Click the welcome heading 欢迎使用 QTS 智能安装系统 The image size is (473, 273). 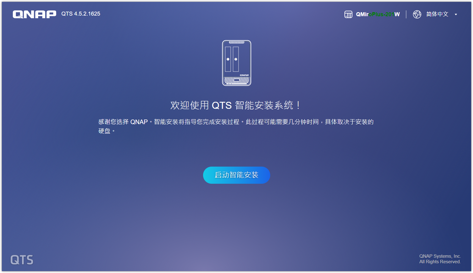pyautogui.click(x=235, y=105)
